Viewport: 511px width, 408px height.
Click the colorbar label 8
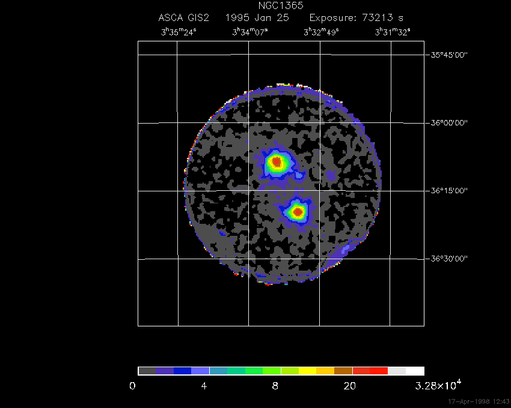(275, 386)
